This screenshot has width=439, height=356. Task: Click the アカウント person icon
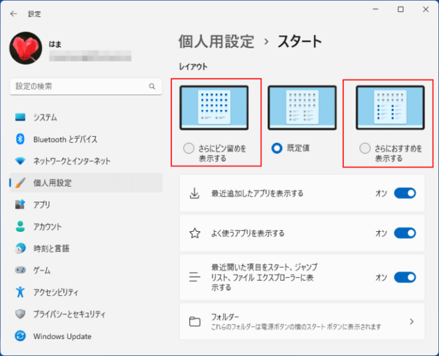click(x=20, y=226)
